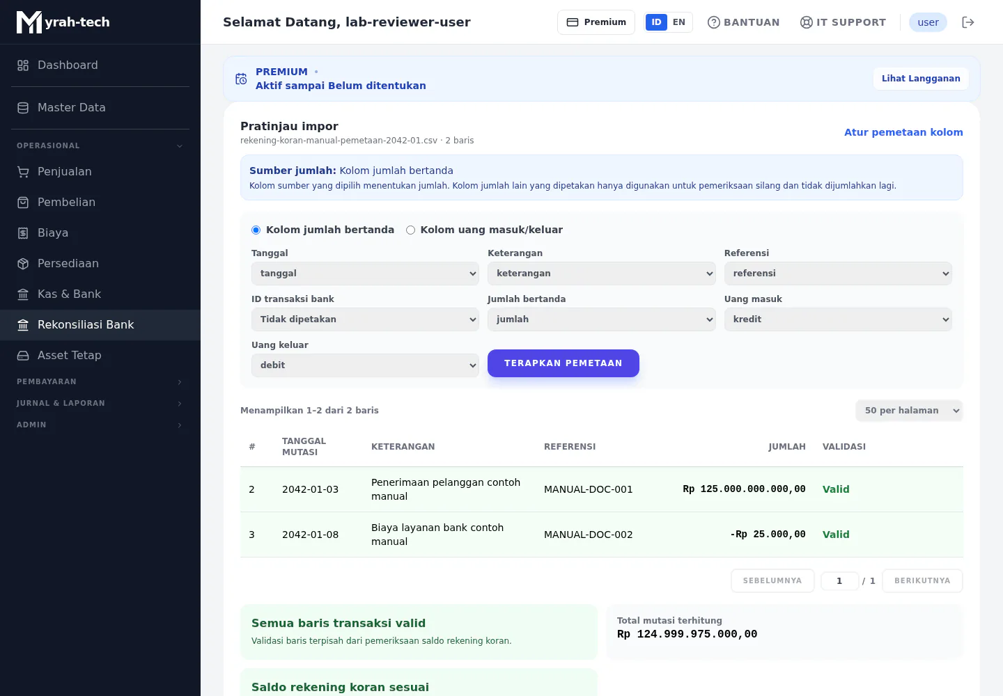Click the Biaya receipt icon
This screenshot has height=696, width=1003.
(x=23, y=233)
